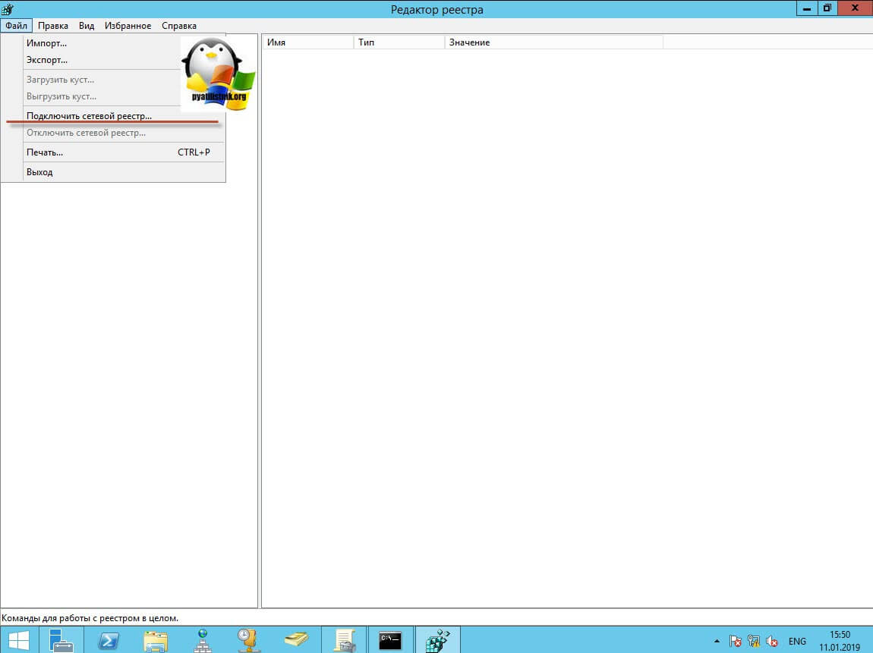The width and height of the screenshot is (873, 653).
Task: Select Импорт in the Файл menu
Action: coord(46,43)
